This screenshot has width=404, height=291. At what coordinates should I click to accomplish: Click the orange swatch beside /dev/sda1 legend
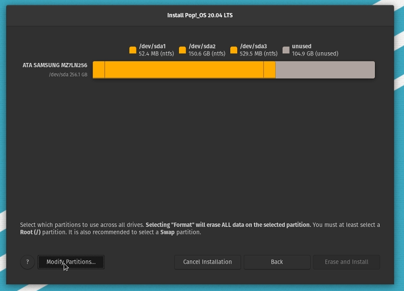pos(133,50)
